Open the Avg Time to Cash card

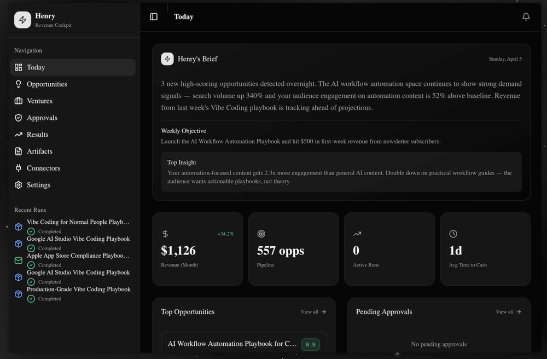point(485,249)
